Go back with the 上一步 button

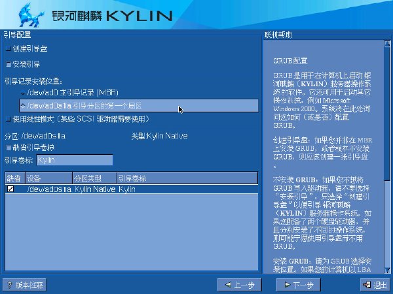pos(240,285)
